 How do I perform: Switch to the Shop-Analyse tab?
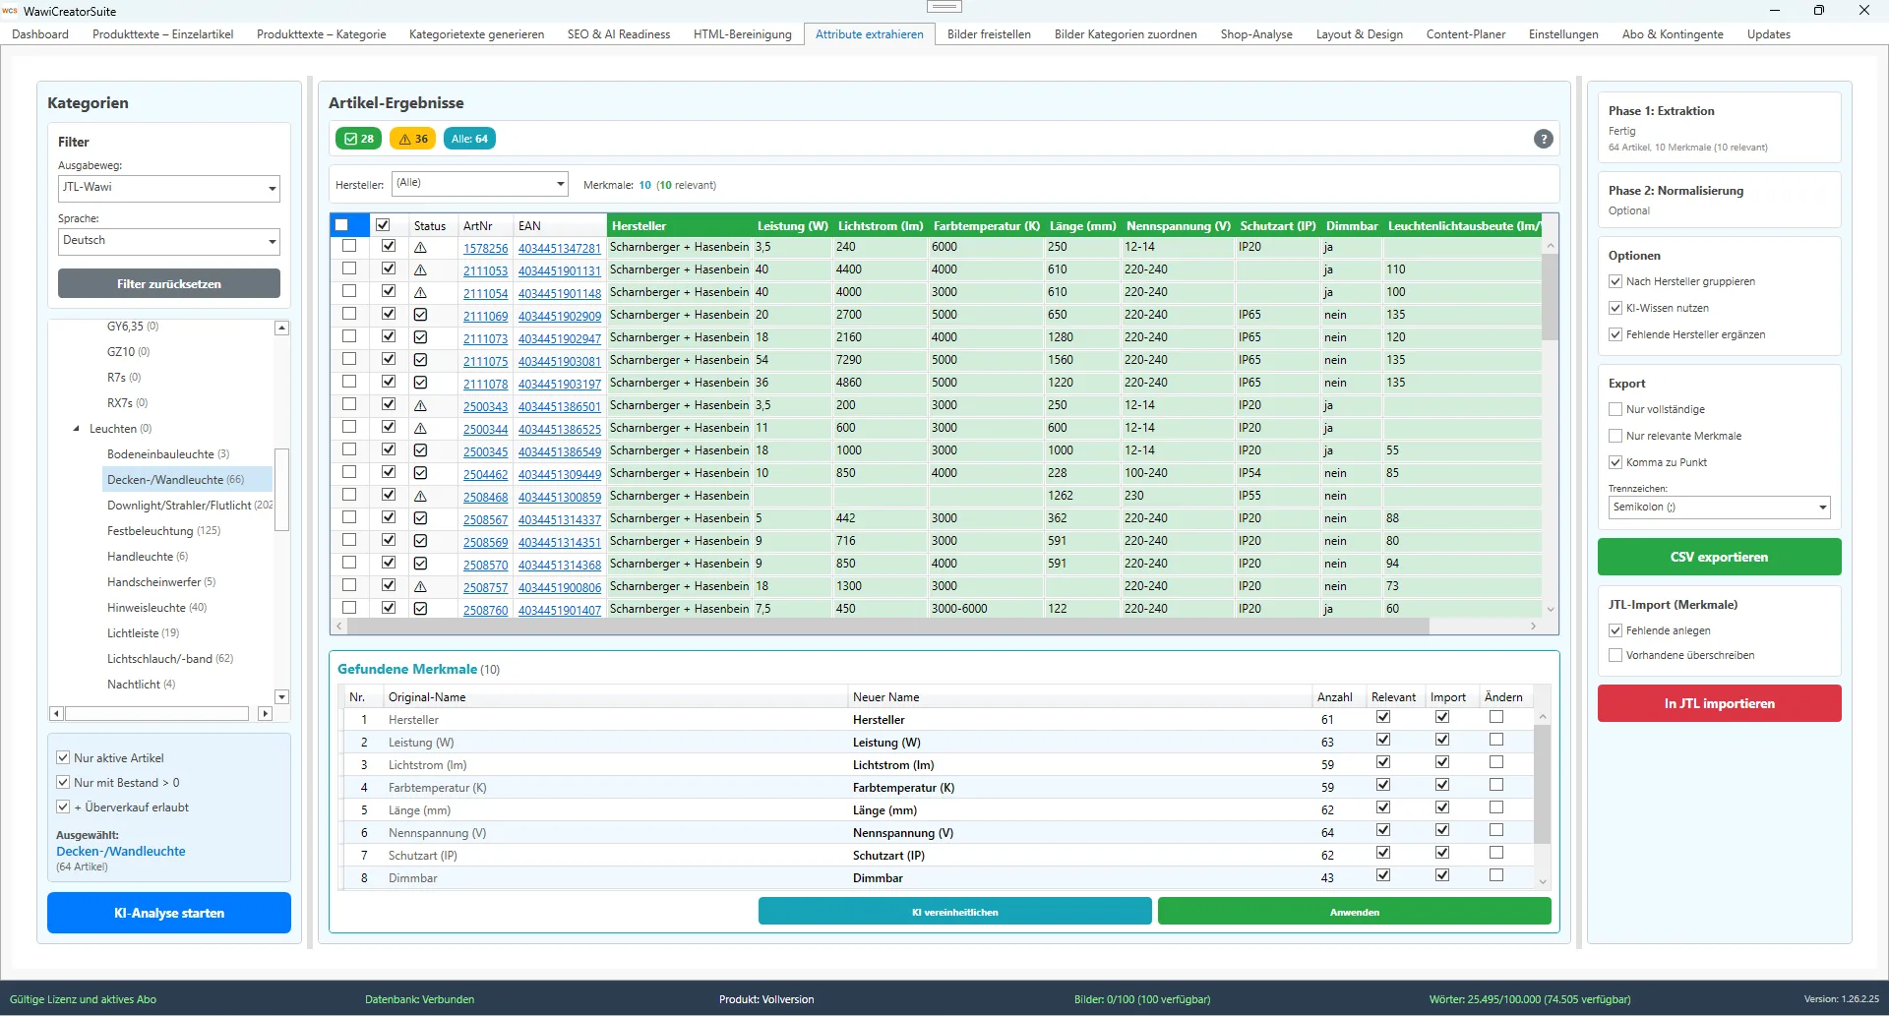tap(1255, 34)
